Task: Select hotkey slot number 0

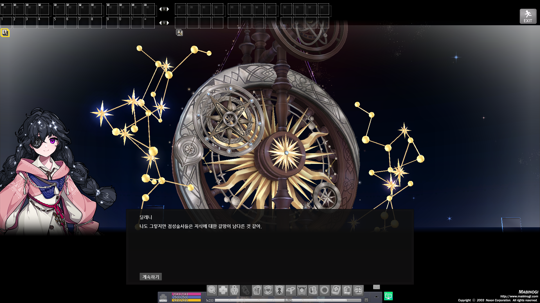Action: 124,23
